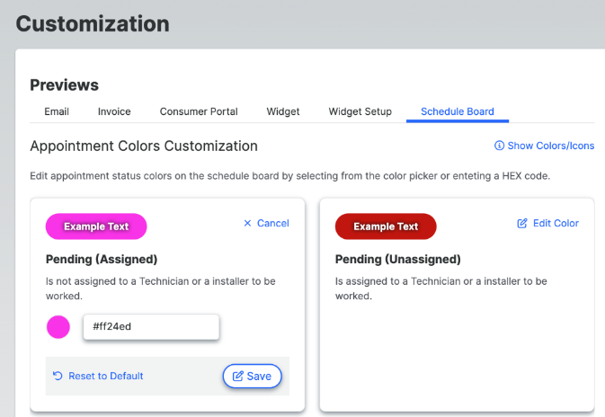Click the info icon beside Show Colors/Icons

[x=499, y=146]
